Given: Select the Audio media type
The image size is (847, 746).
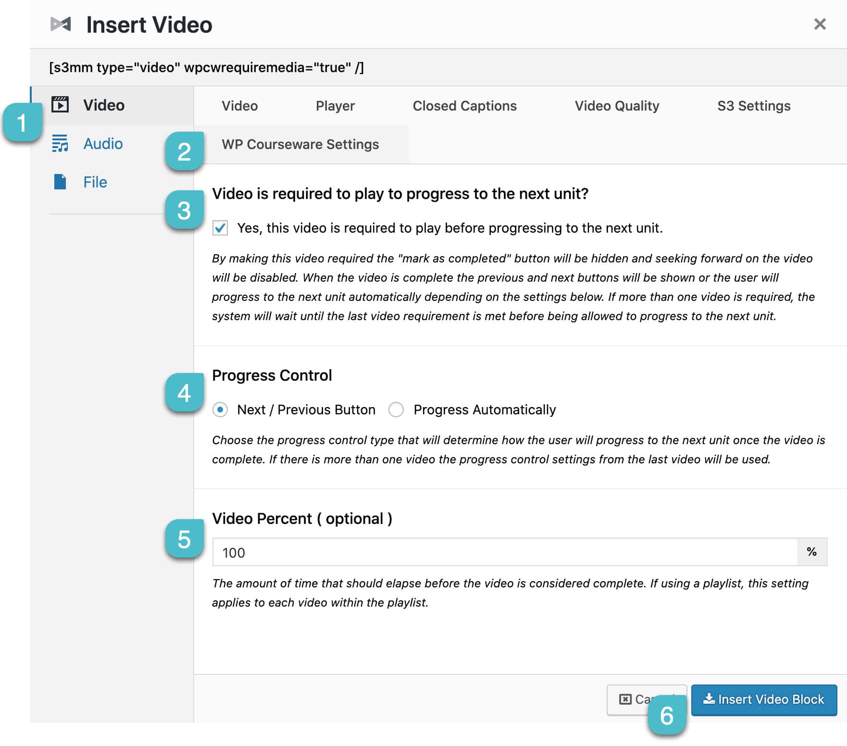Looking at the screenshot, I should click(103, 144).
